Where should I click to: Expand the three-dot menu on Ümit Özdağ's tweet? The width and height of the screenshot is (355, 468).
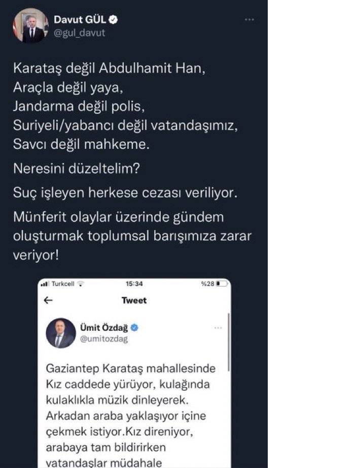(218, 328)
